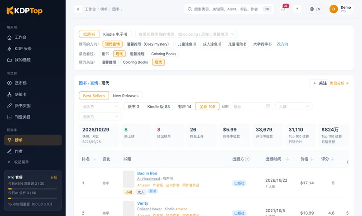Open 刊登类目 book icon item
This screenshot has height=216, width=362.
click(10, 117)
